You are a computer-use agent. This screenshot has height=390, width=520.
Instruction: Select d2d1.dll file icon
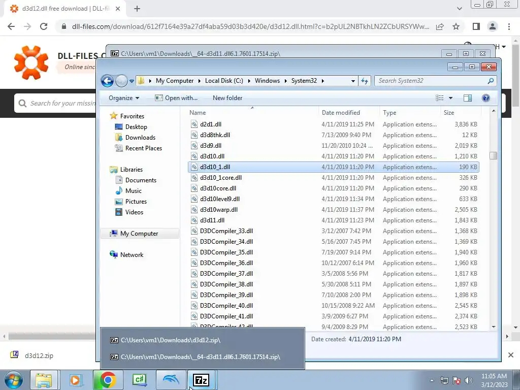pyautogui.click(x=194, y=124)
